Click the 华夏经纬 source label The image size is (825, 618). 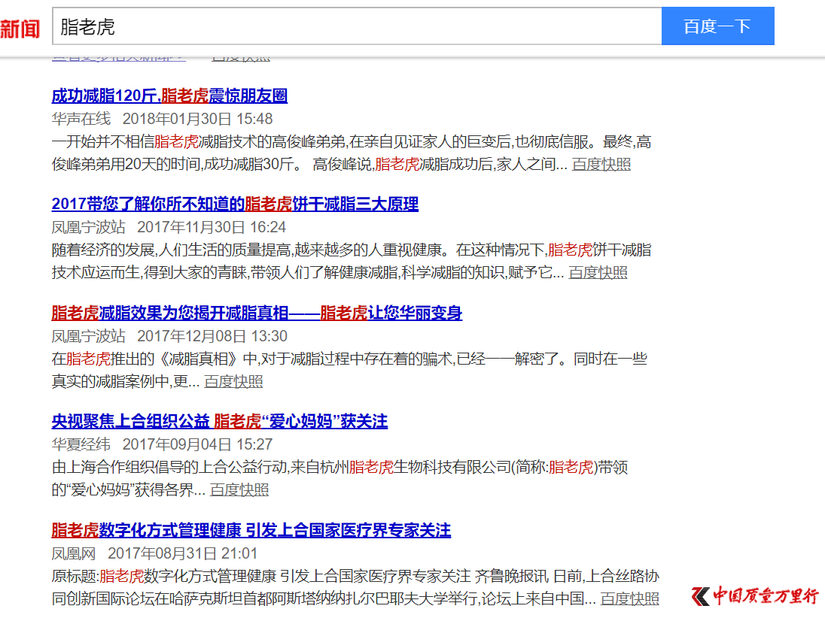point(81,444)
